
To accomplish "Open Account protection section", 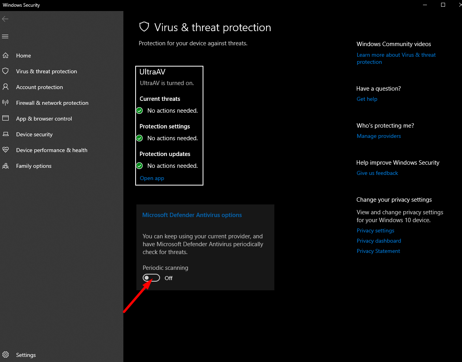I will (x=39, y=87).
